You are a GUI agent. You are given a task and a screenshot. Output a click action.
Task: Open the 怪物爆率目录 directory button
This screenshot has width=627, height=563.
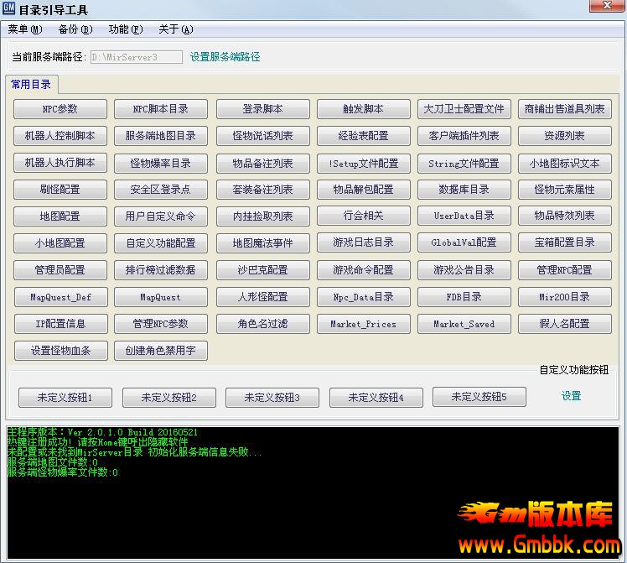click(x=161, y=163)
